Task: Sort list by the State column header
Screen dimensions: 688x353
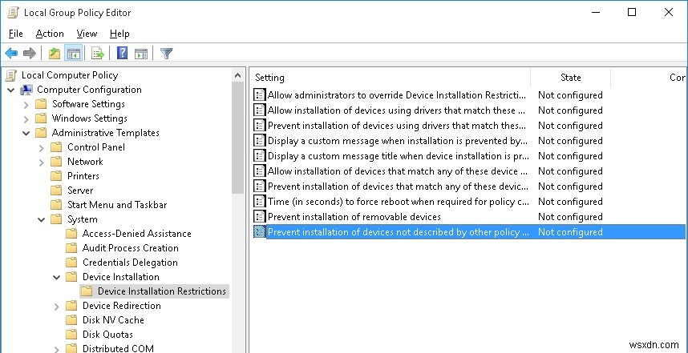Action: coord(571,78)
